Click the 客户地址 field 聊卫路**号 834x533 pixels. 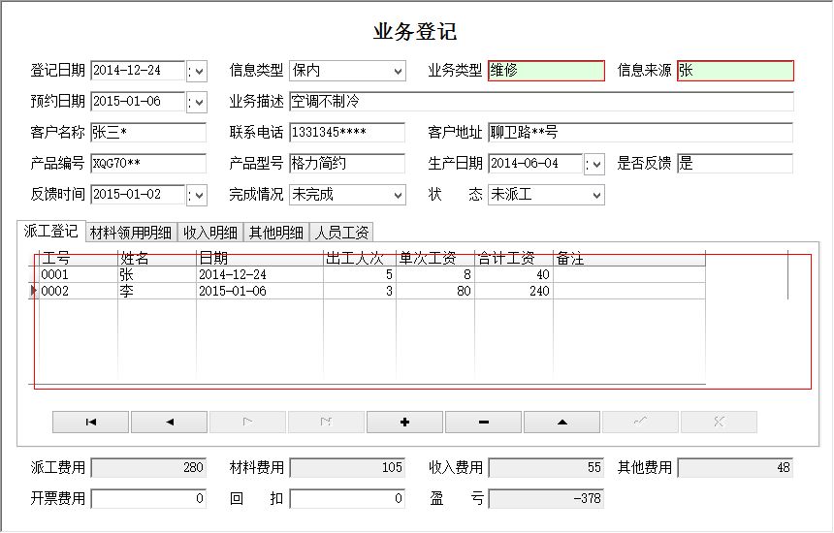point(640,133)
